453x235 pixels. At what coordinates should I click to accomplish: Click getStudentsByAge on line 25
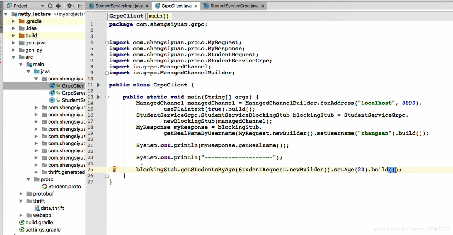pos(208,170)
